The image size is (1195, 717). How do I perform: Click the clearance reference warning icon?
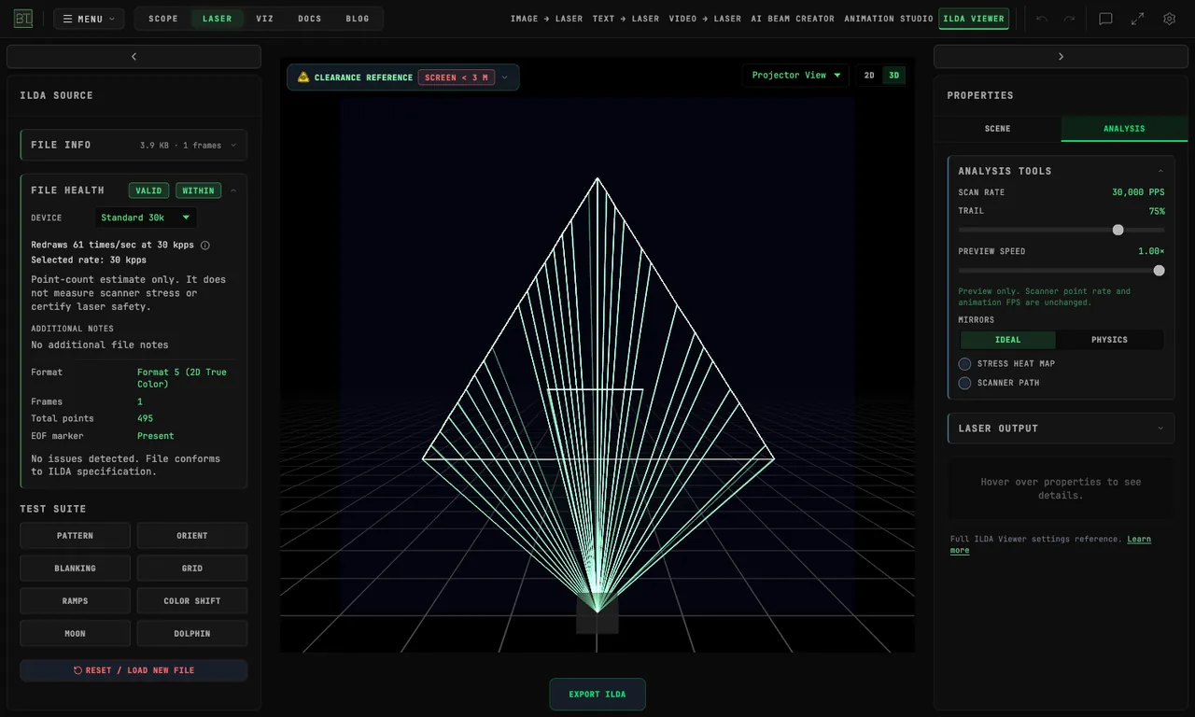(x=302, y=77)
